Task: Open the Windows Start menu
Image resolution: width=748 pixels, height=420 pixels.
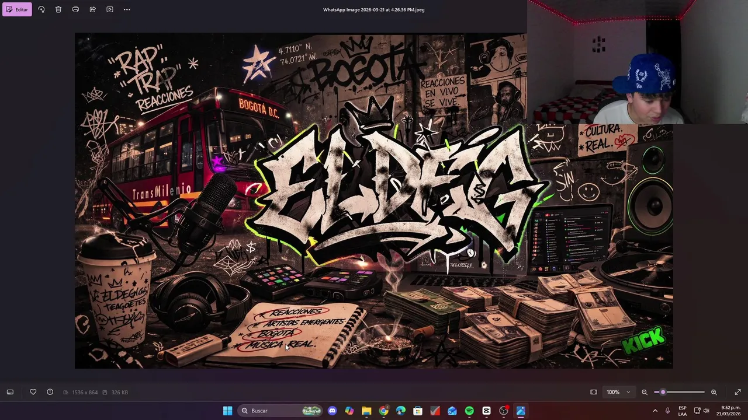Action: (227, 411)
